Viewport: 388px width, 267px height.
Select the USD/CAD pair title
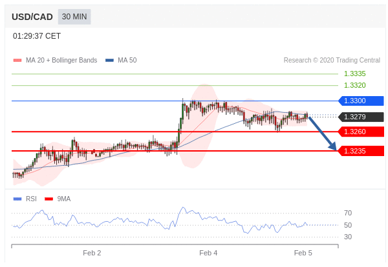(32, 17)
